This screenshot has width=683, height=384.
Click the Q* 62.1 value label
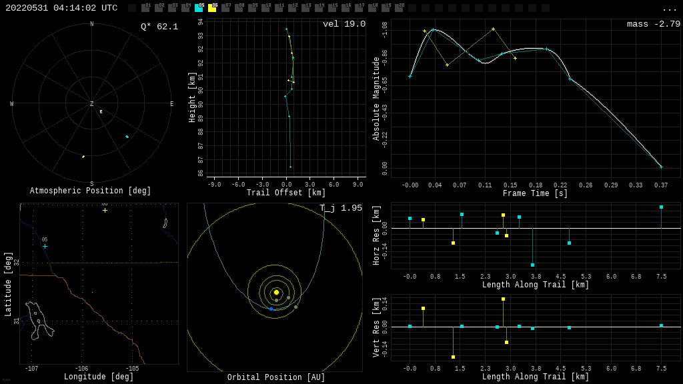[159, 27]
